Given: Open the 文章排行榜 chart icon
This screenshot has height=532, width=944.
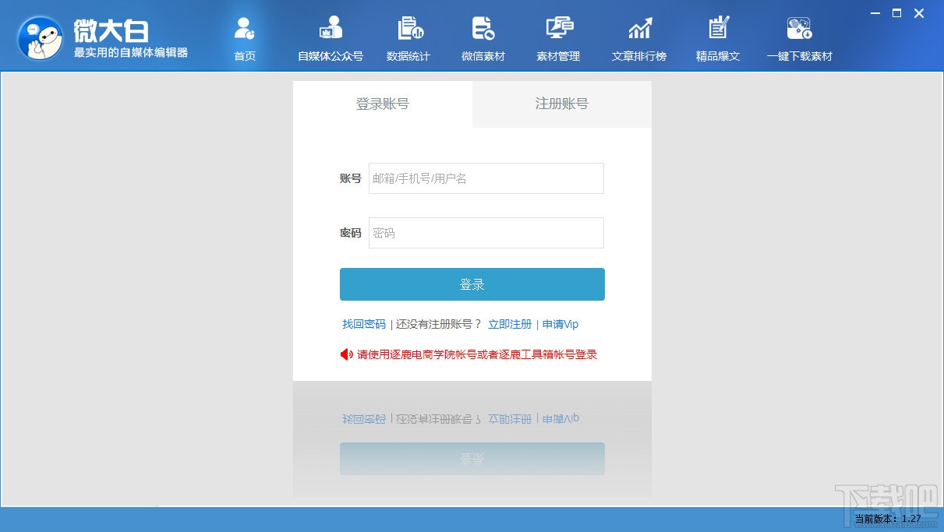Looking at the screenshot, I should tap(639, 29).
